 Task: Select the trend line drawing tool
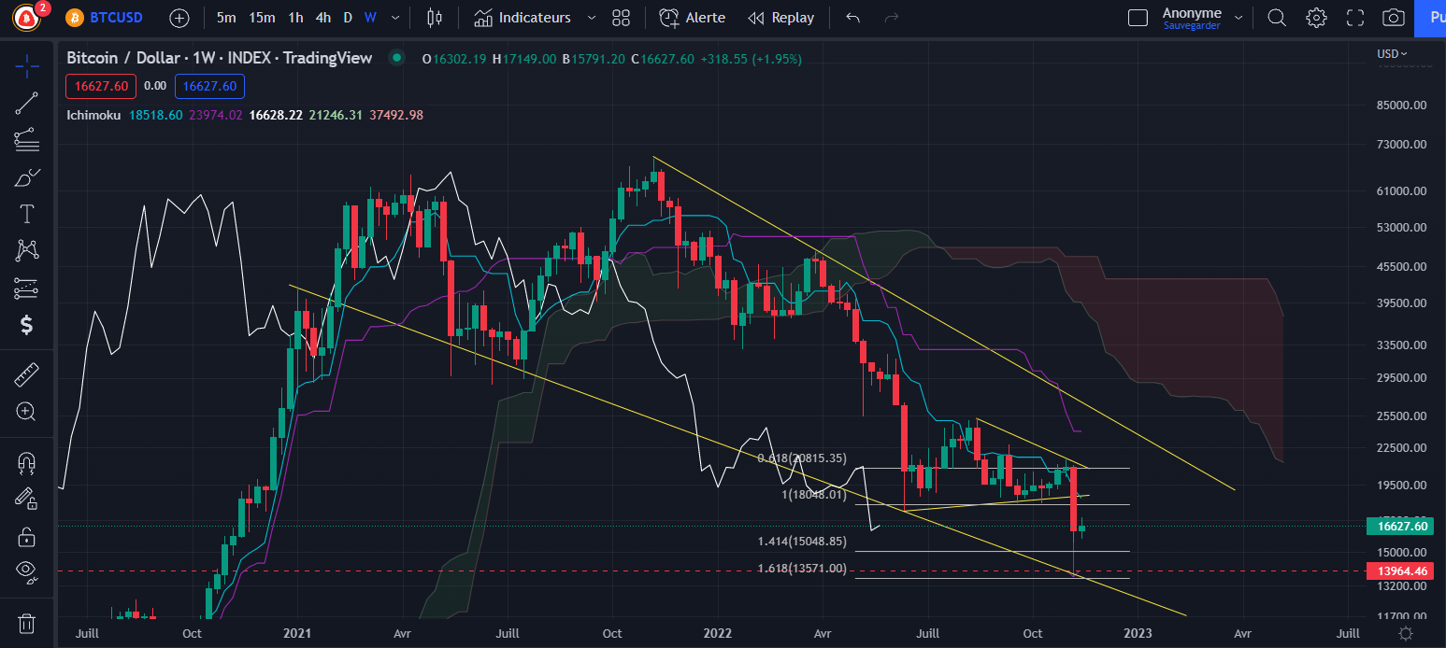pyautogui.click(x=26, y=102)
